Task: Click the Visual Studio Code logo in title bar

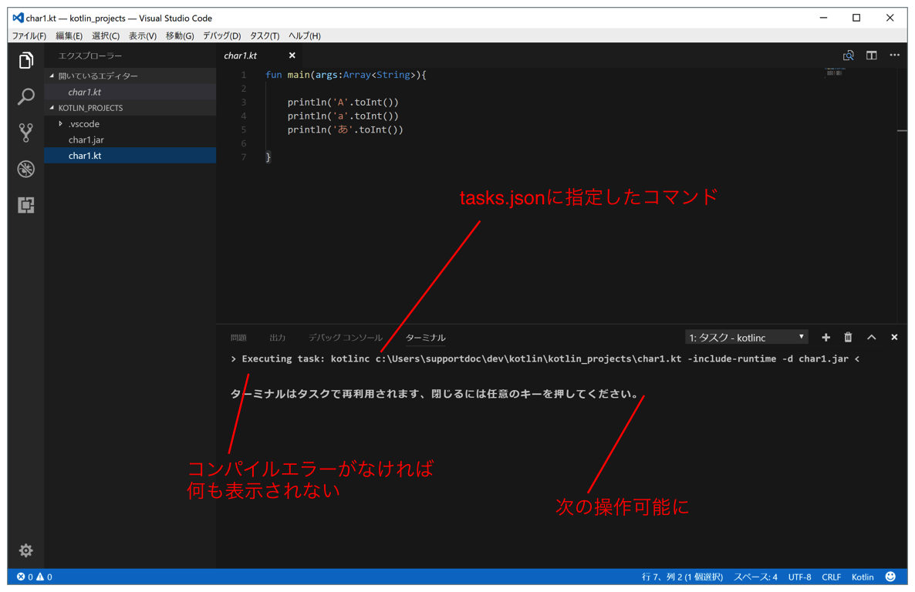Action: [18, 18]
